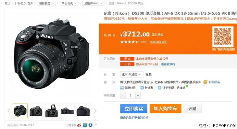Open the 共有78条评价 reviews link

[x=159, y=42]
